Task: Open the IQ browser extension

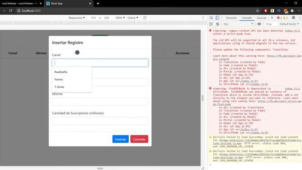Action: [279, 10]
